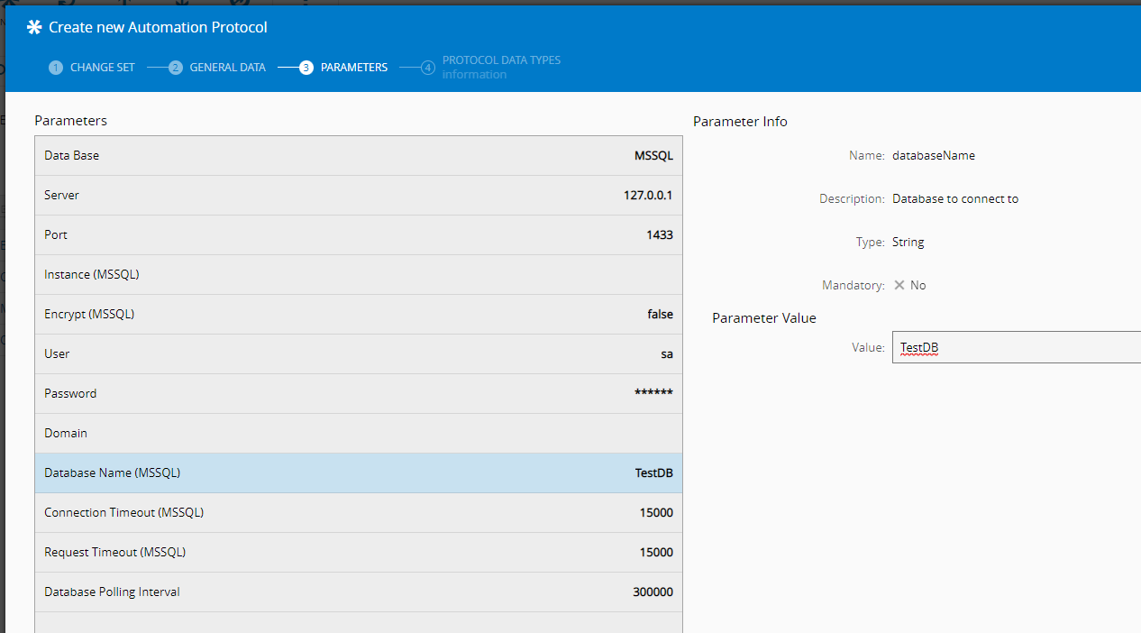Viewport: 1141px width, 633px height.
Task: Click the databaseName name value
Action: pos(934,155)
